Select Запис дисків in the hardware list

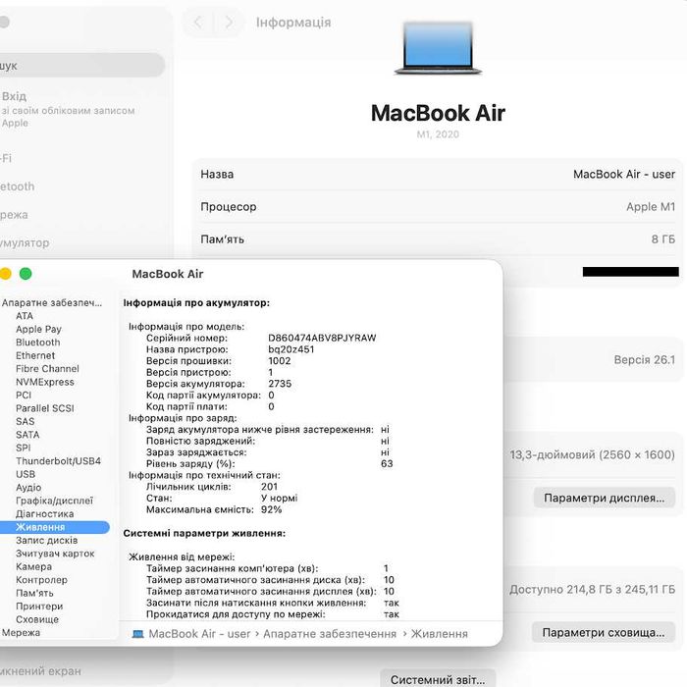tap(47, 540)
